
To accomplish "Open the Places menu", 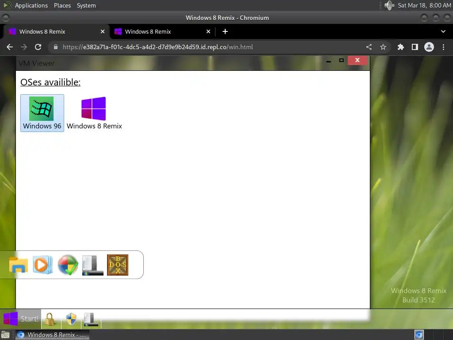I will click(x=62, y=5).
